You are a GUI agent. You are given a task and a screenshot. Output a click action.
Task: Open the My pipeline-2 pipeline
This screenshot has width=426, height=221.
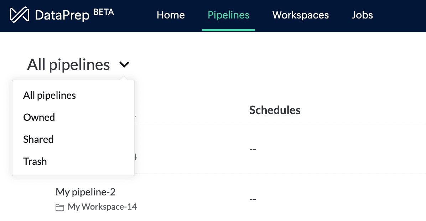click(x=85, y=192)
